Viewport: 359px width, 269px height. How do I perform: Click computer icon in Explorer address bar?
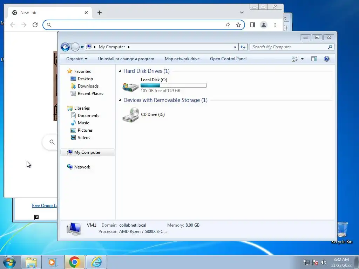89,47
